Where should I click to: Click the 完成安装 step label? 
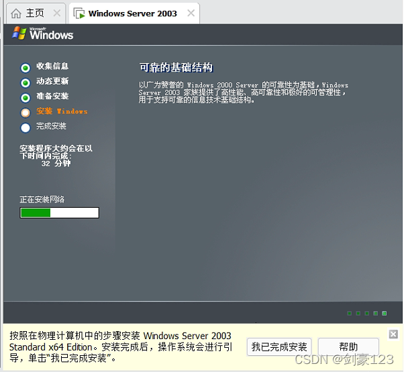click(51, 126)
